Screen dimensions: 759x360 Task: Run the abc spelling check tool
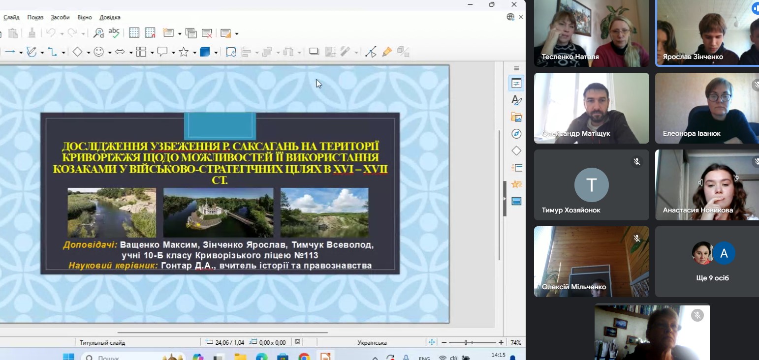point(114,33)
